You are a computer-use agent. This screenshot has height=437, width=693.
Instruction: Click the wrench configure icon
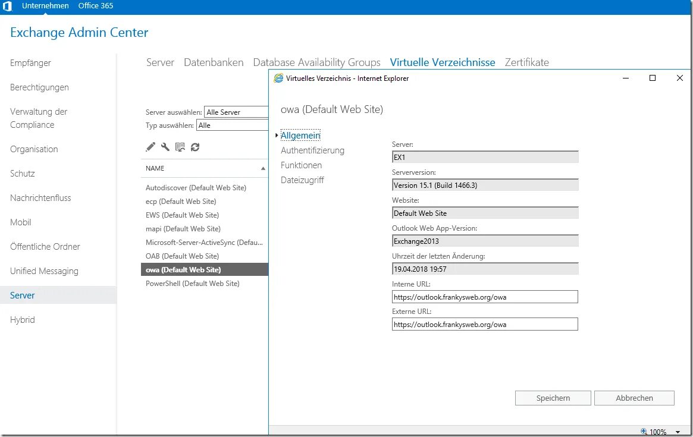165,147
